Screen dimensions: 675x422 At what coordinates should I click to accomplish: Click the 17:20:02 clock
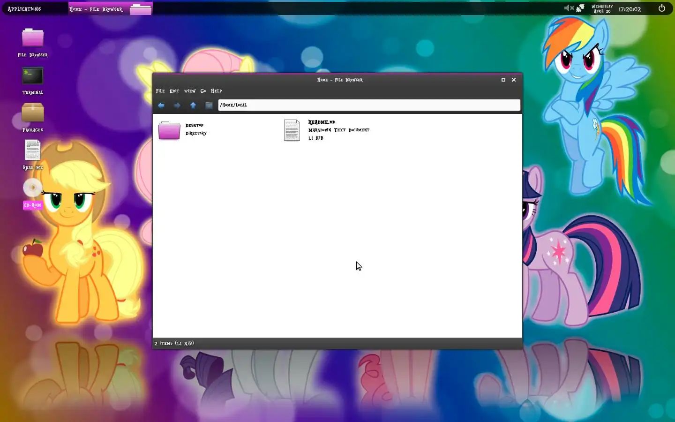630,9
